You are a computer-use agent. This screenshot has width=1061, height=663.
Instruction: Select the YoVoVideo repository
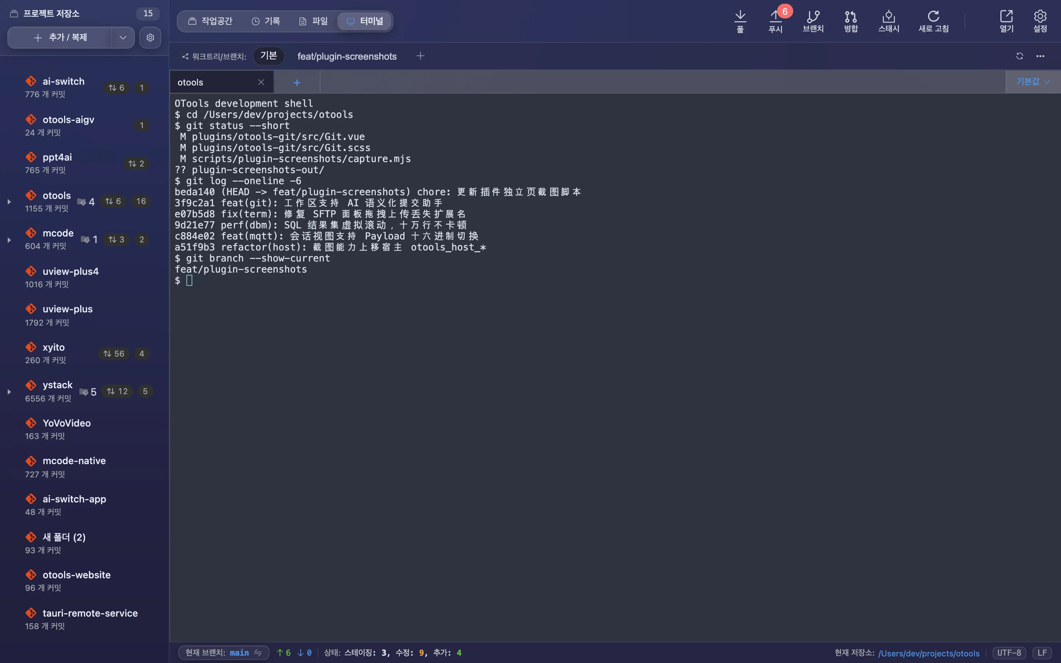coord(84,429)
